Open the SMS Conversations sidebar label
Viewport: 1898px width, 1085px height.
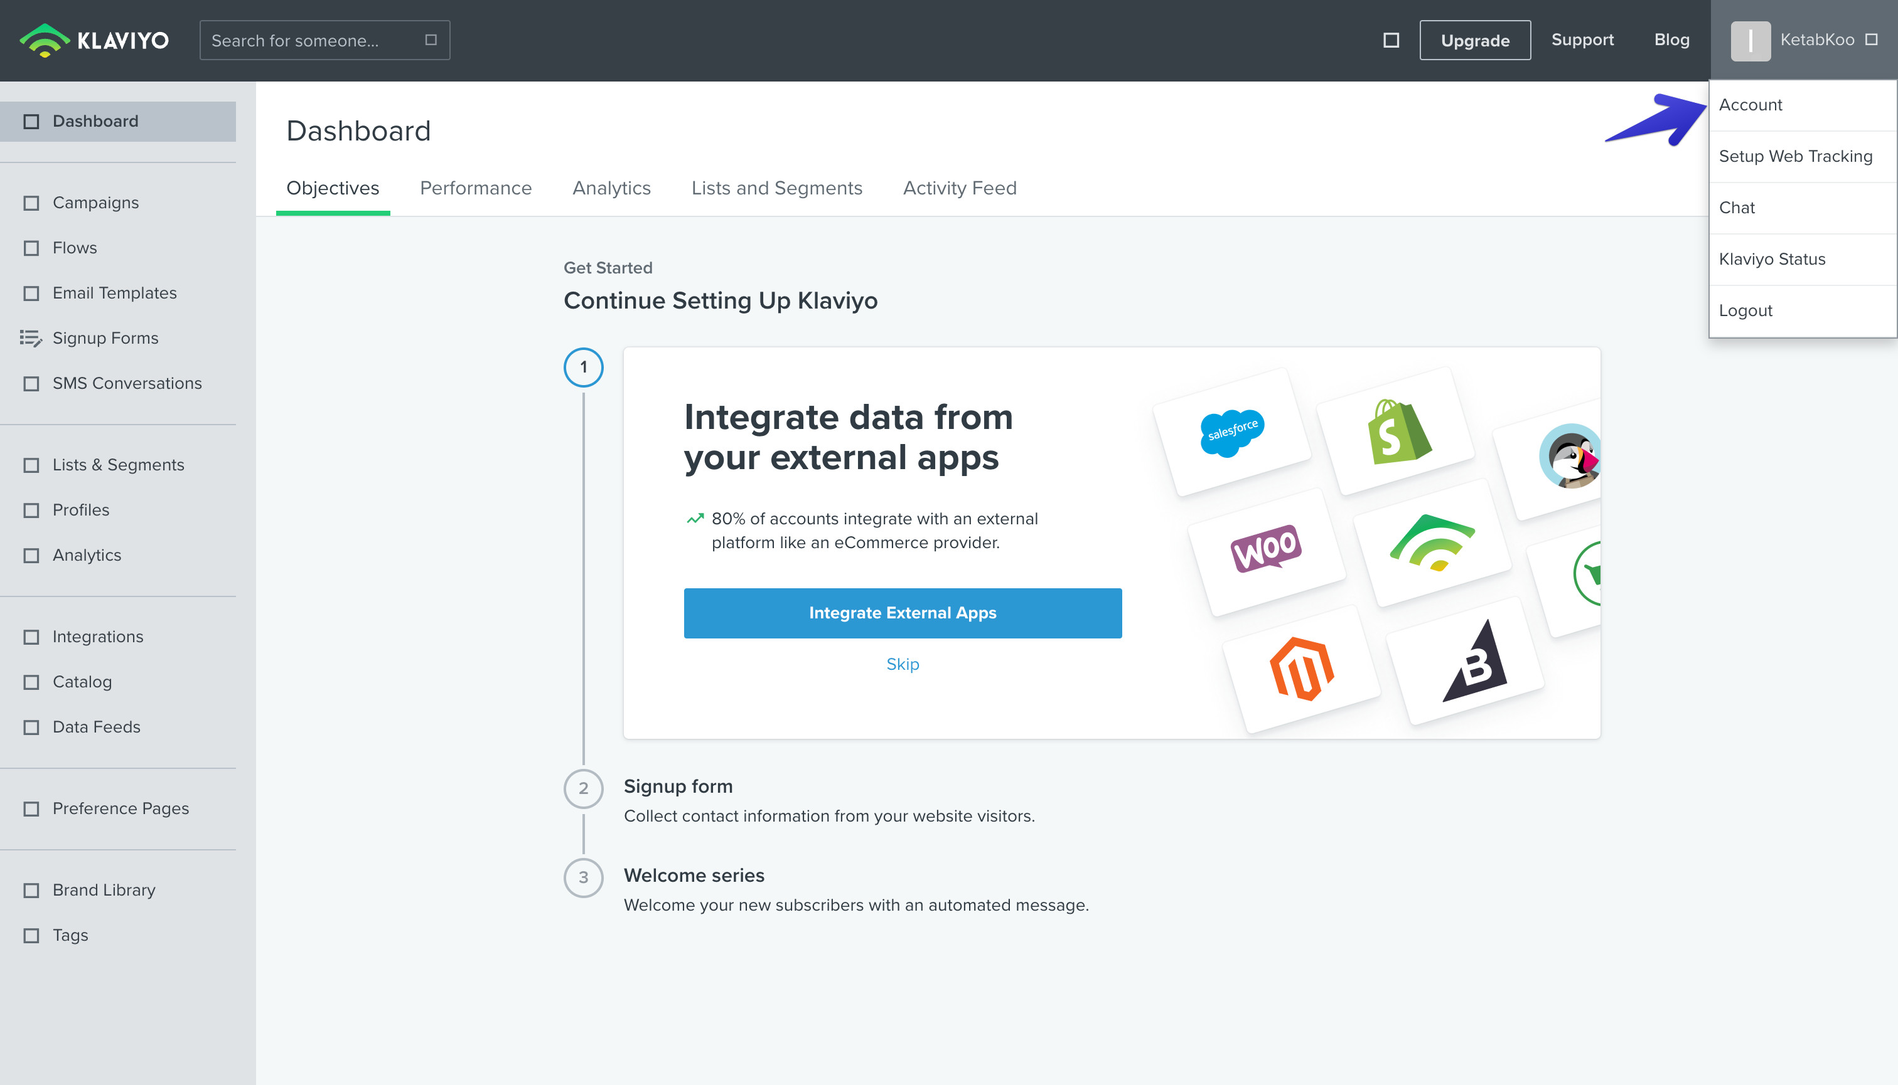[127, 384]
